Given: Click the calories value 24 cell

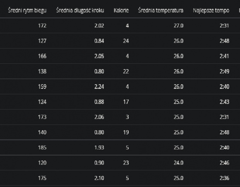Looking at the screenshot, I should pos(126,41).
